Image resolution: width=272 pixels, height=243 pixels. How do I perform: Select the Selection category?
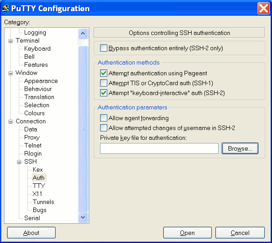[x=37, y=105]
